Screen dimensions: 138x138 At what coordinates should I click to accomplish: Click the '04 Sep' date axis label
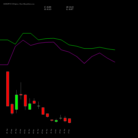point(38,131)
